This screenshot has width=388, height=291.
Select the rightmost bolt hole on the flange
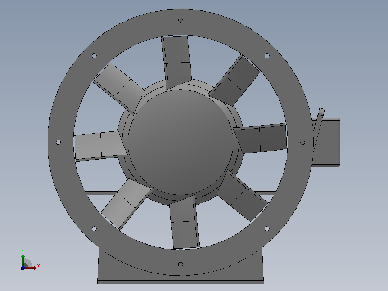[x=303, y=142]
